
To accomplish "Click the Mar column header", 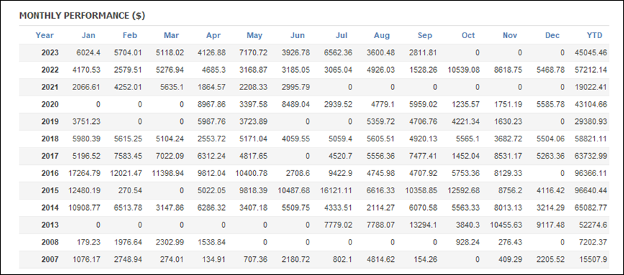I will [x=171, y=35].
